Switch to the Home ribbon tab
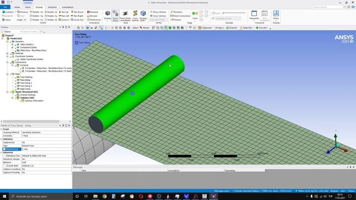Screen dimensions: 356x200 click(x=17, y=7)
